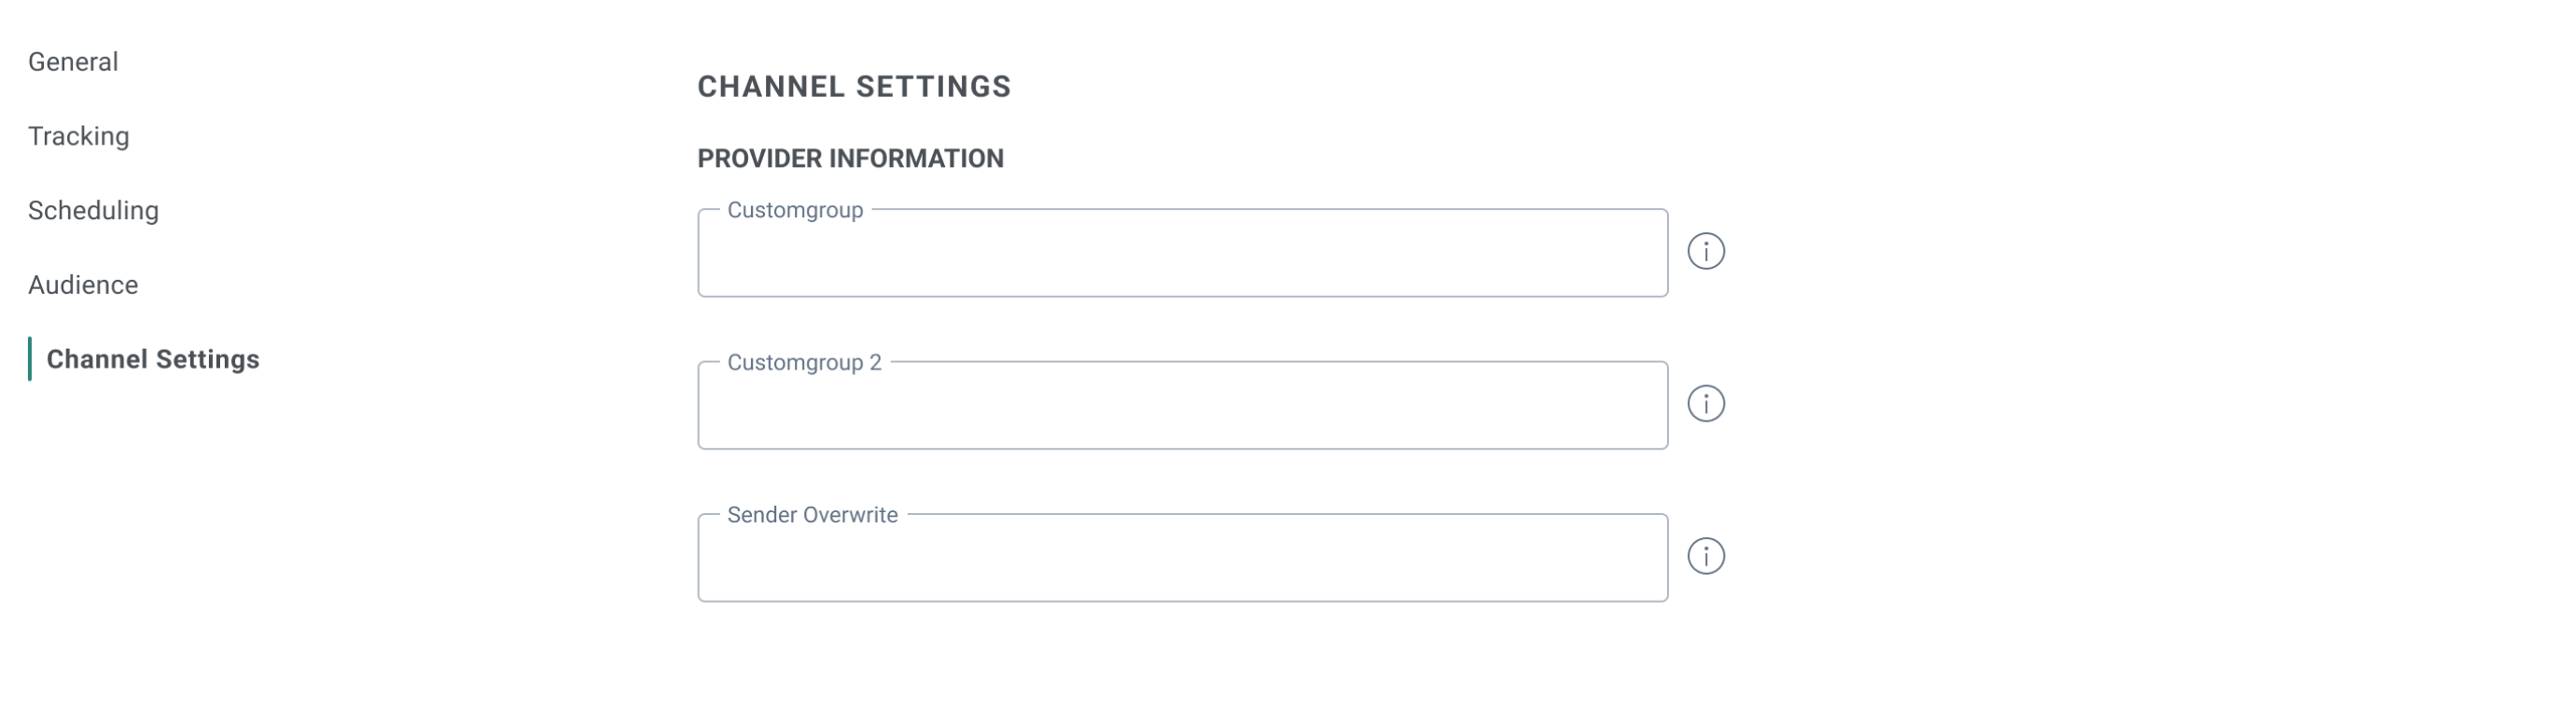
Task: Click green active marker beside Channel Settings
Action: click(30, 359)
